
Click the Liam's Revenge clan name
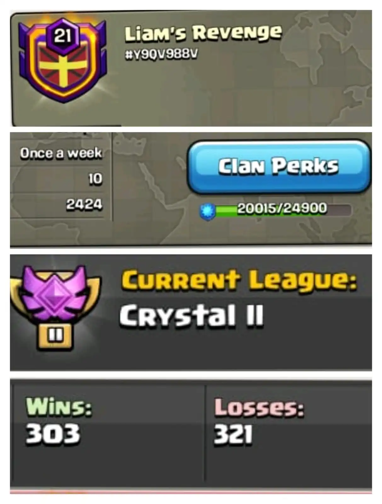203,33
